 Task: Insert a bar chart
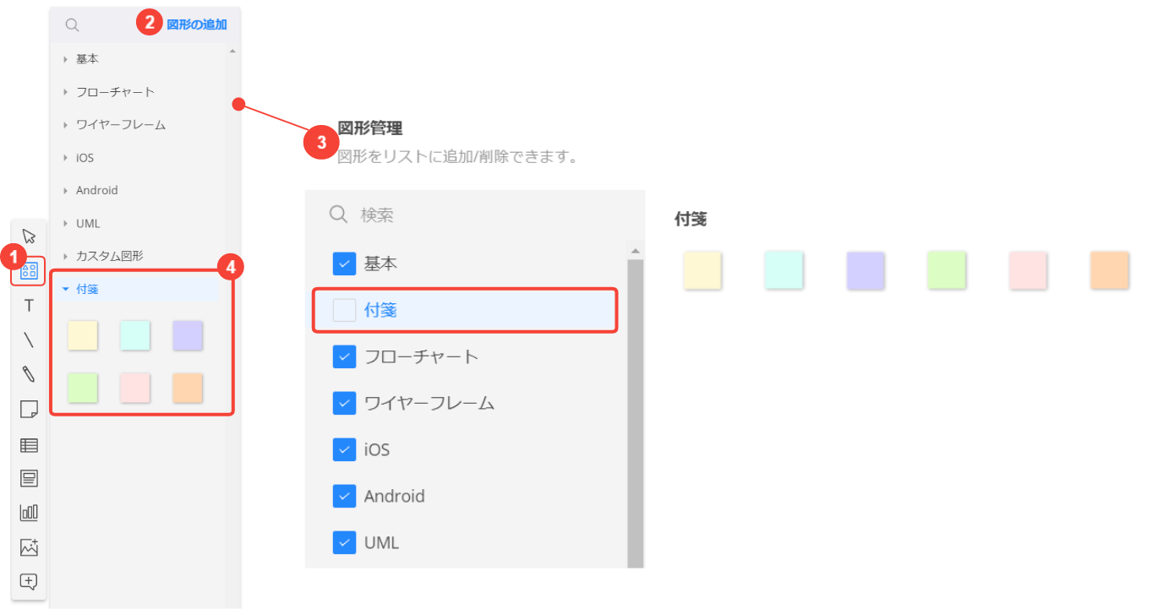29,513
